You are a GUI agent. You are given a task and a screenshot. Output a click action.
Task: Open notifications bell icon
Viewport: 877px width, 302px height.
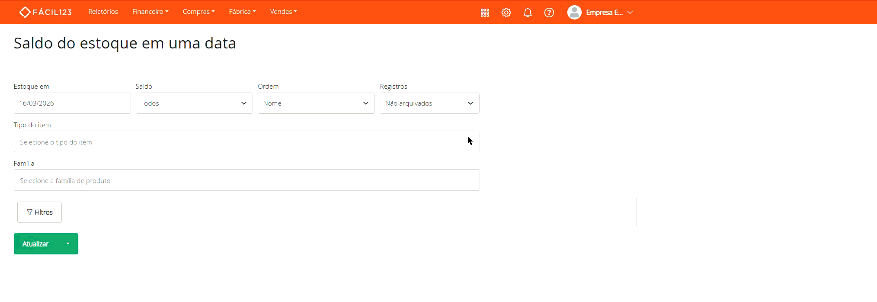(x=528, y=13)
